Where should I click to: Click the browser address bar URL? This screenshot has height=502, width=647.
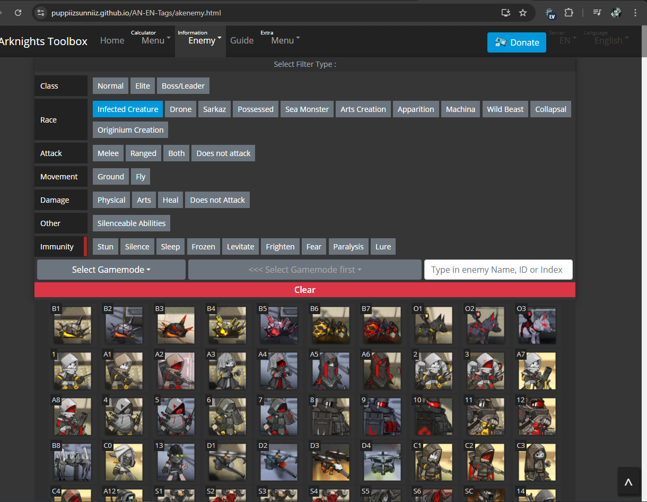click(x=136, y=13)
